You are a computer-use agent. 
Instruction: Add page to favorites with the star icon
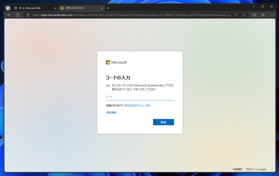click(244, 15)
